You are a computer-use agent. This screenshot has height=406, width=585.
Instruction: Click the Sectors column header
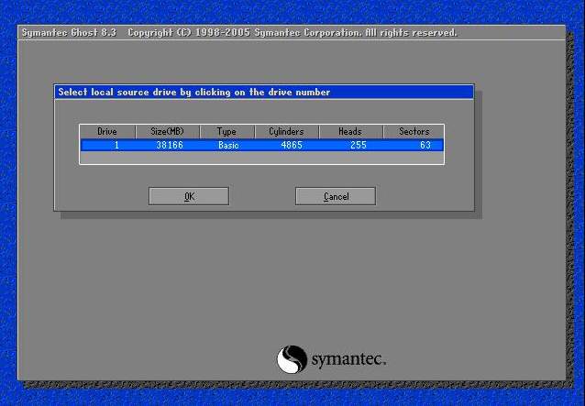[x=414, y=131]
